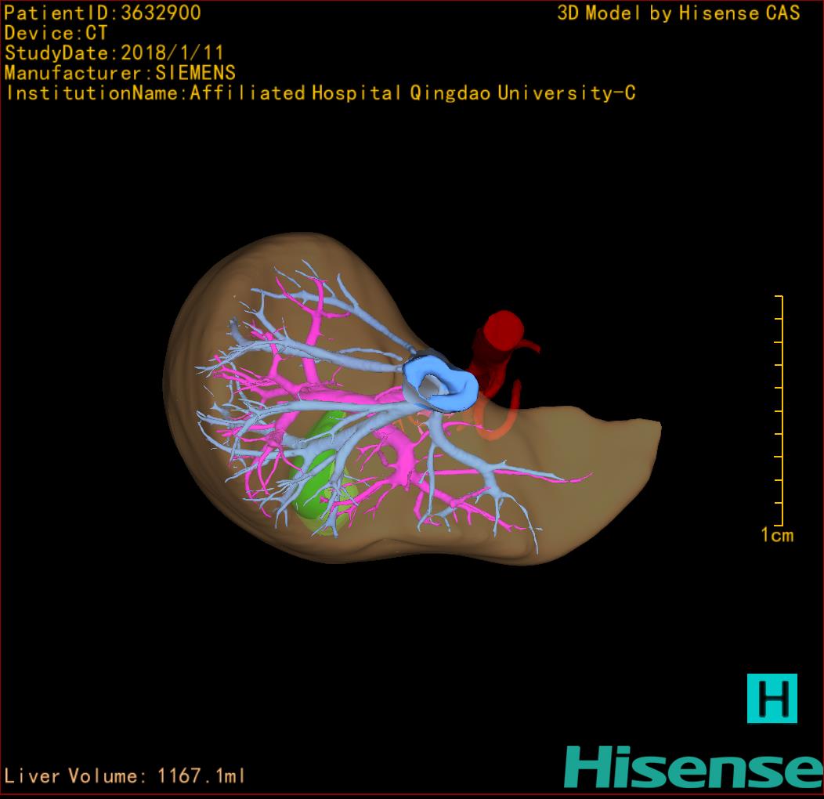Click the Hisense brand logo
Image resolution: width=824 pixels, height=799 pixels.
point(692,766)
